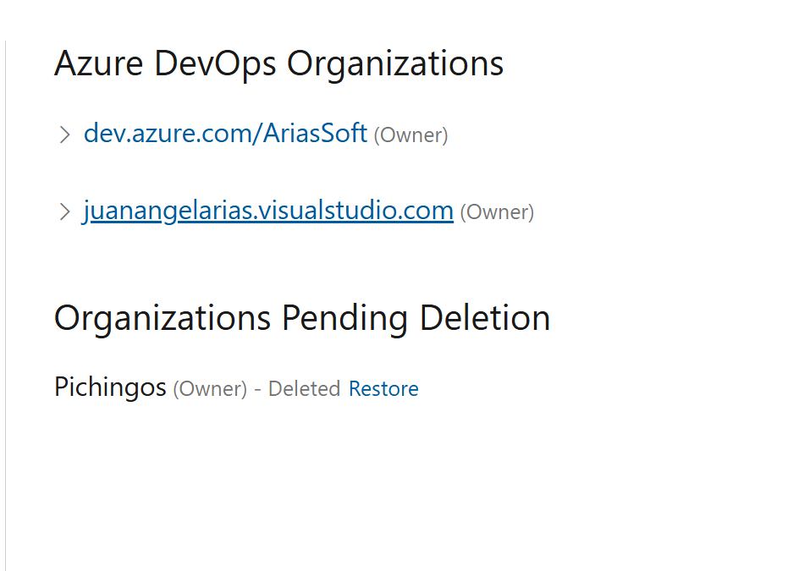Click the Organizations Pending Deletion heading
788x571 pixels.
click(302, 318)
